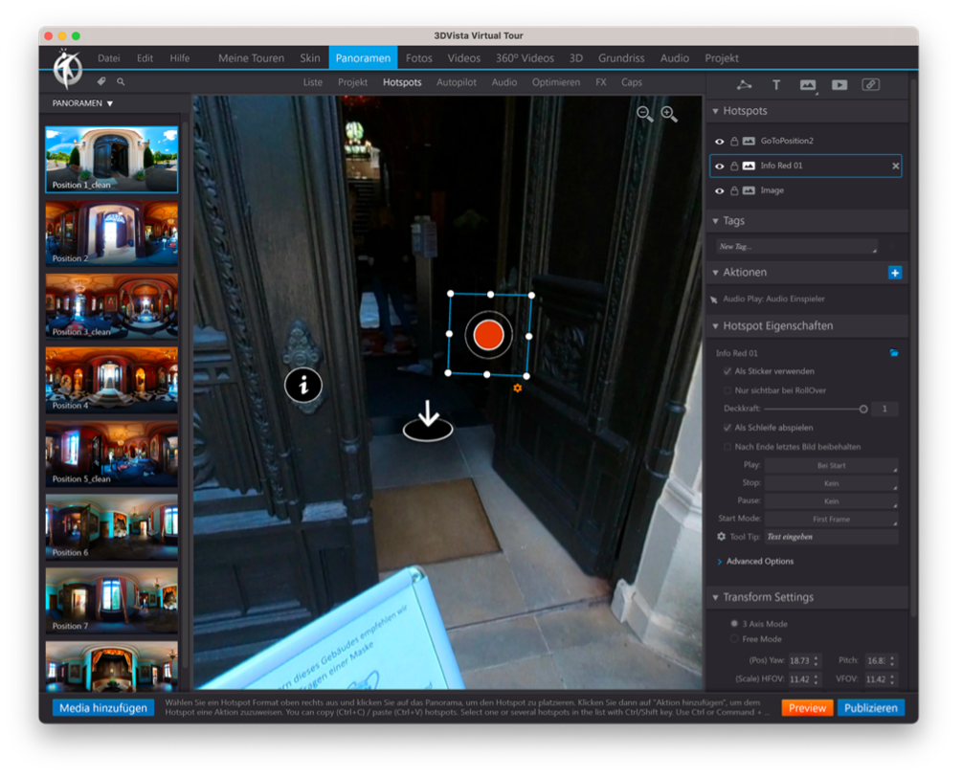Open the tag icon in left toolbar
962x777 pixels.
[x=101, y=82]
